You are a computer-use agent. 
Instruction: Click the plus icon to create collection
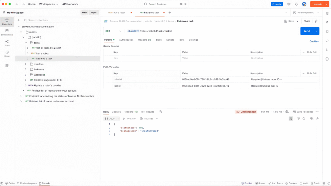tap(18, 20)
